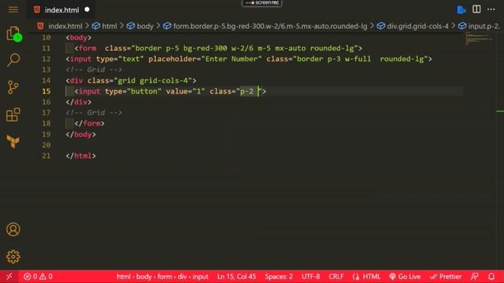Click the closing </body> tag on line 19

coord(80,134)
